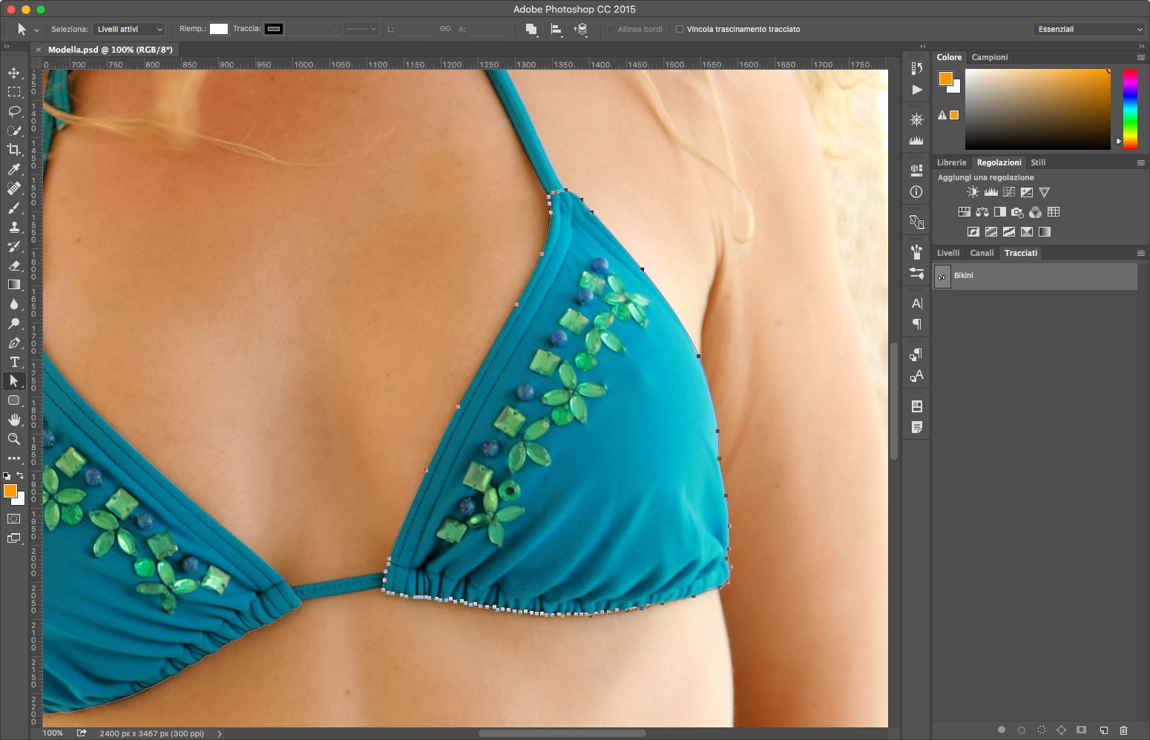This screenshot has width=1150, height=740.
Task: Switch to Librerie tab
Action: coord(951,162)
